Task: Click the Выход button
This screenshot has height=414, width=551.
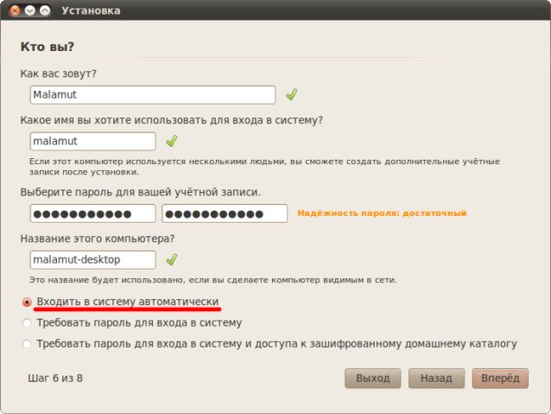Action: pos(373,378)
